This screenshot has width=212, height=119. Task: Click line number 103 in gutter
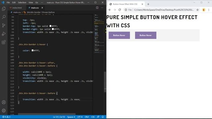[12, 44]
